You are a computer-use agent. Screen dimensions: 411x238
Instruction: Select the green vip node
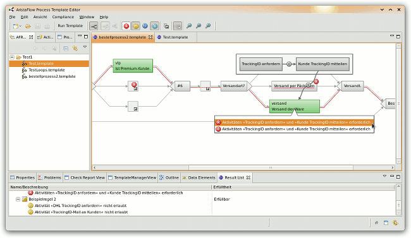click(133, 66)
